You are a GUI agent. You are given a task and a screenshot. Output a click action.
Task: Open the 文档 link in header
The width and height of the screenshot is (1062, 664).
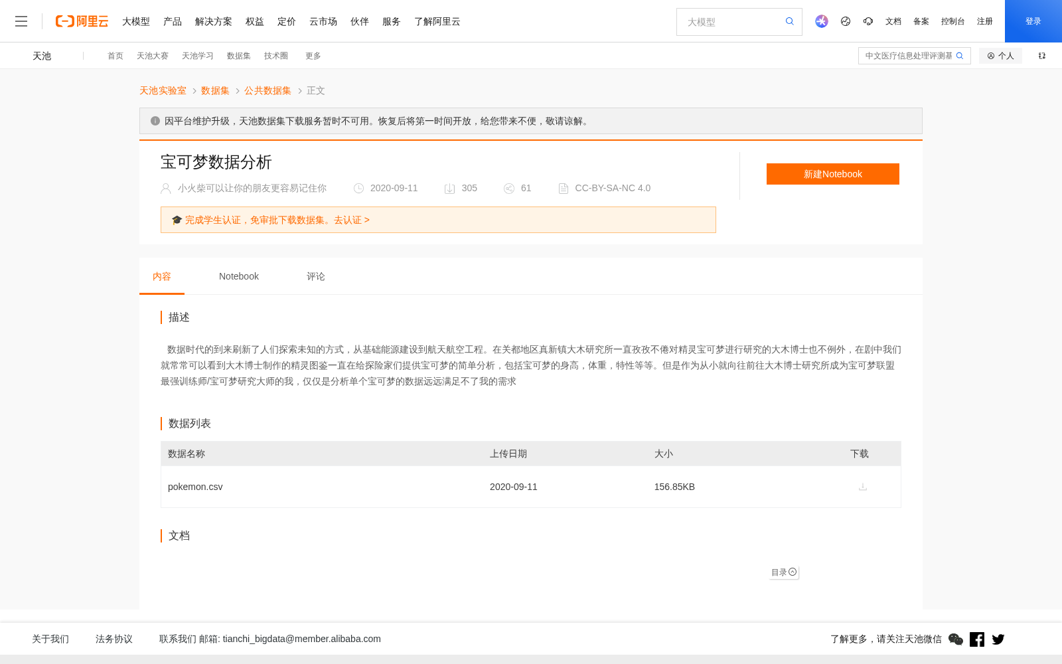pos(893,21)
